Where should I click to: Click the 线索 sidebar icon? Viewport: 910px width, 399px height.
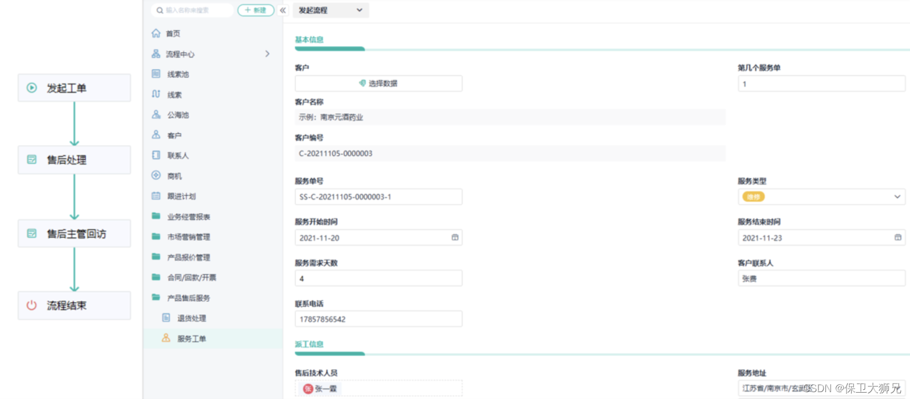[156, 94]
